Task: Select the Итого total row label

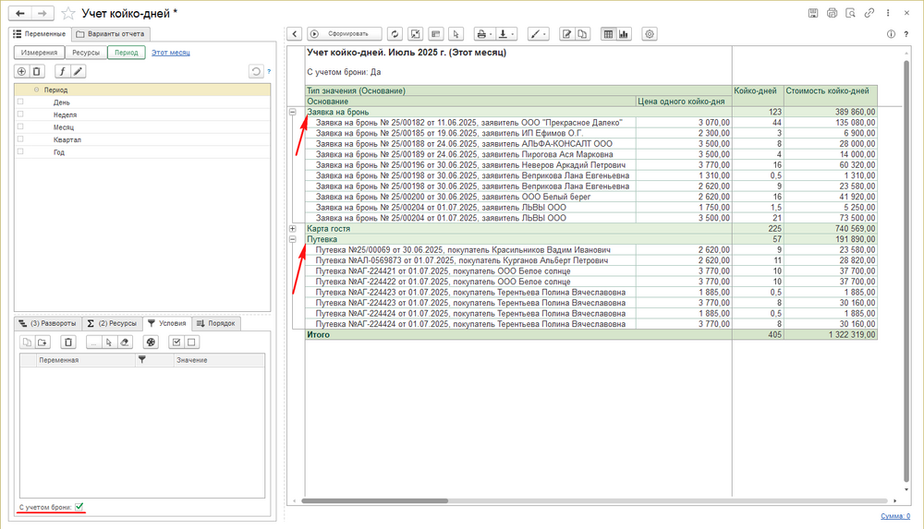Action: pos(318,334)
